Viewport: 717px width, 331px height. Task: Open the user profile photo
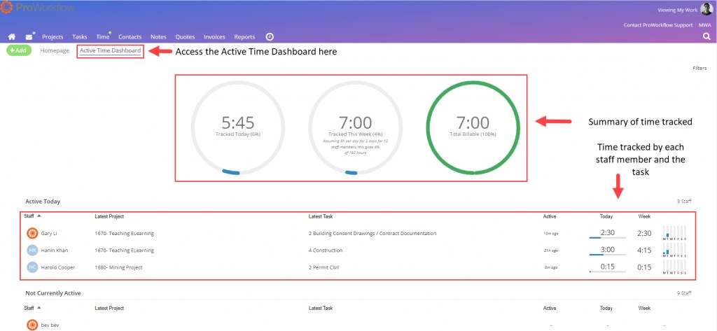point(706,9)
